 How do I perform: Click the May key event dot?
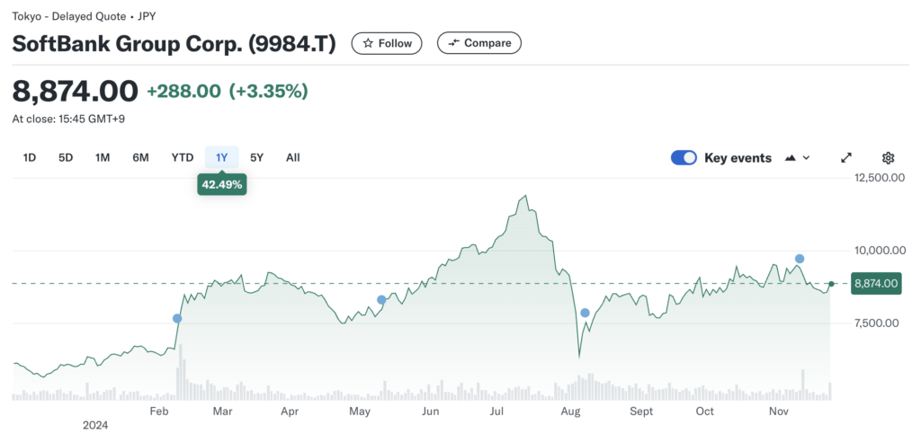coord(381,299)
